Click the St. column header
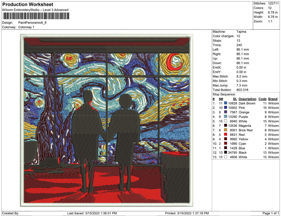Viewport: 281px width, 216px height. pos(235,99)
